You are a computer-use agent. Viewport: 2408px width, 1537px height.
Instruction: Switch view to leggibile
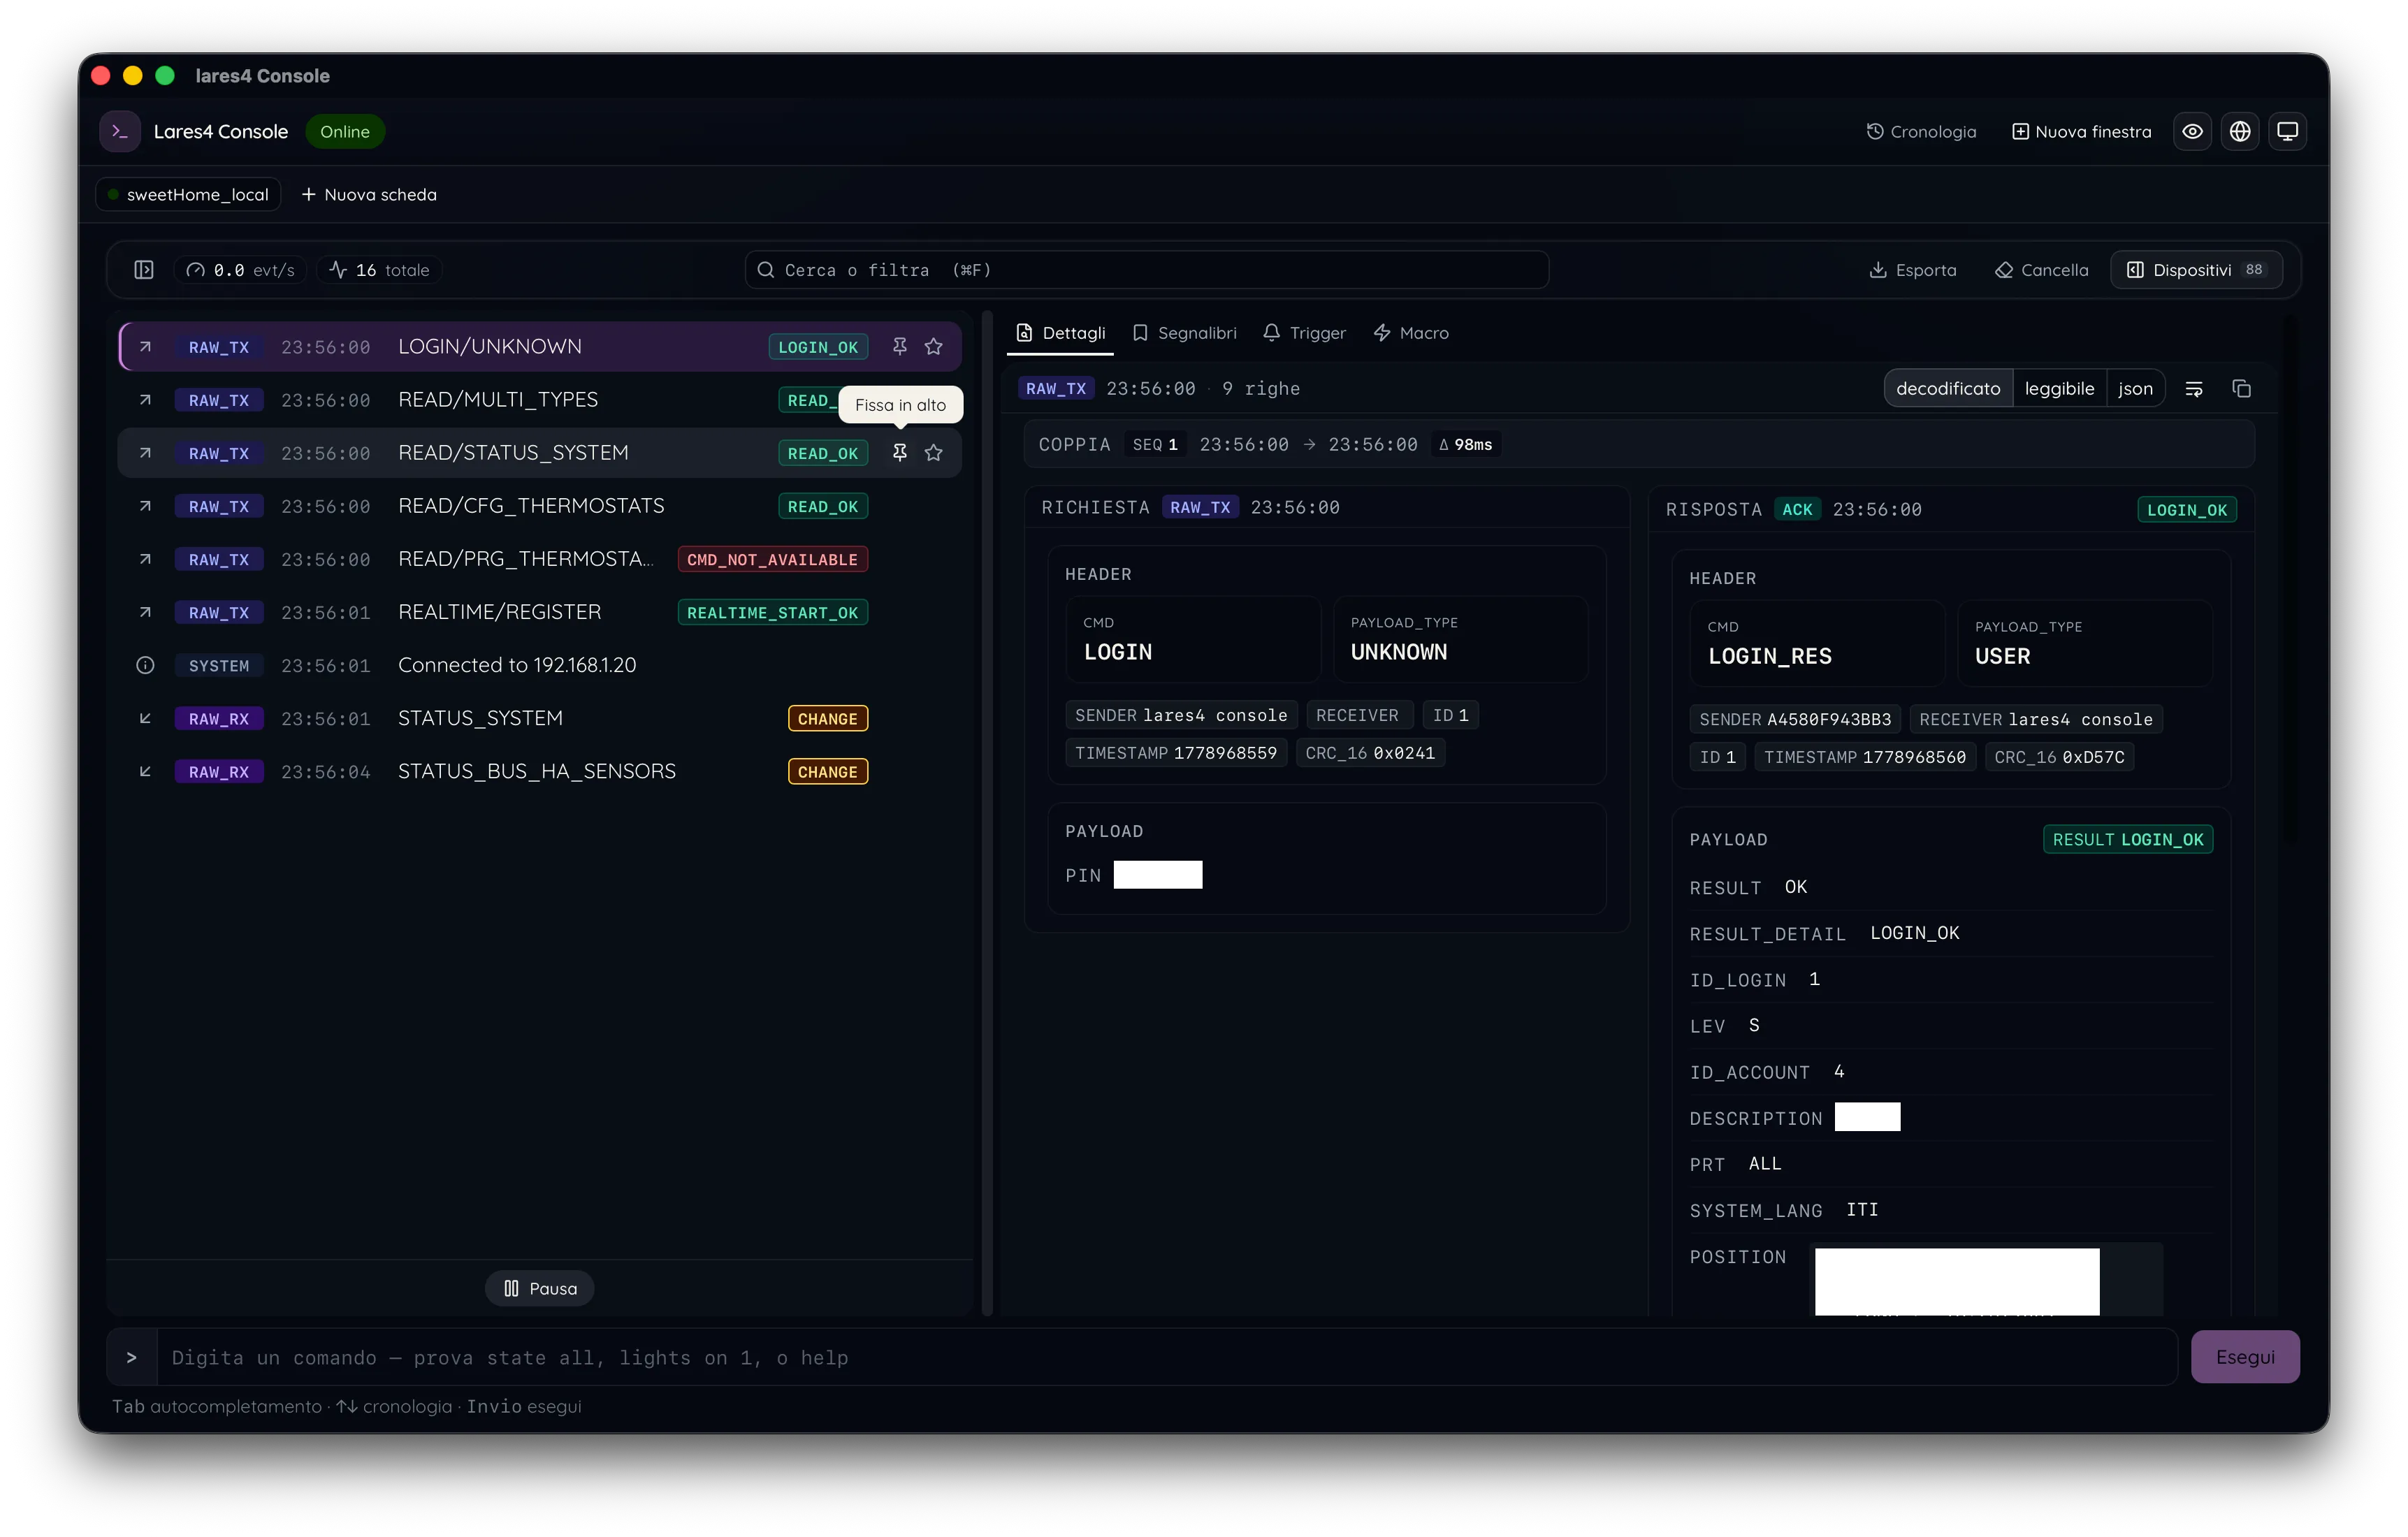pos(2059,388)
